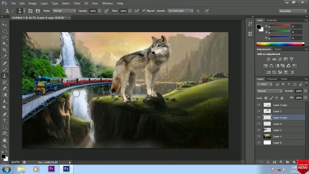This screenshot has height=174, width=309.
Task: Add an Exposure adjustment
Action: click(286, 59)
